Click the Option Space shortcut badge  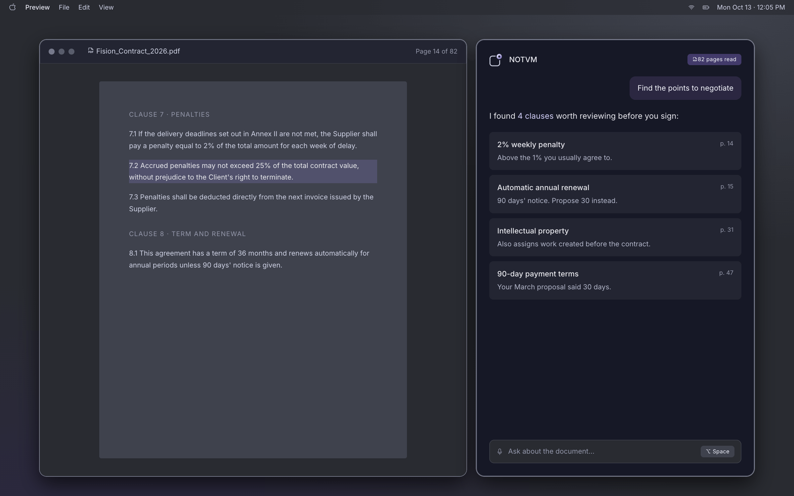tap(717, 451)
